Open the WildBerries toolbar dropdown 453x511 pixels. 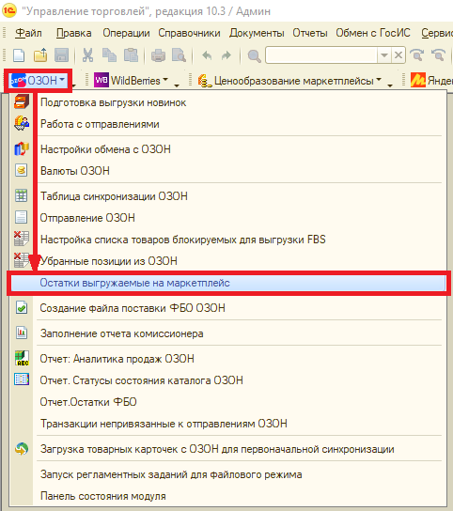pyautogui.click(x=131, y=80)
